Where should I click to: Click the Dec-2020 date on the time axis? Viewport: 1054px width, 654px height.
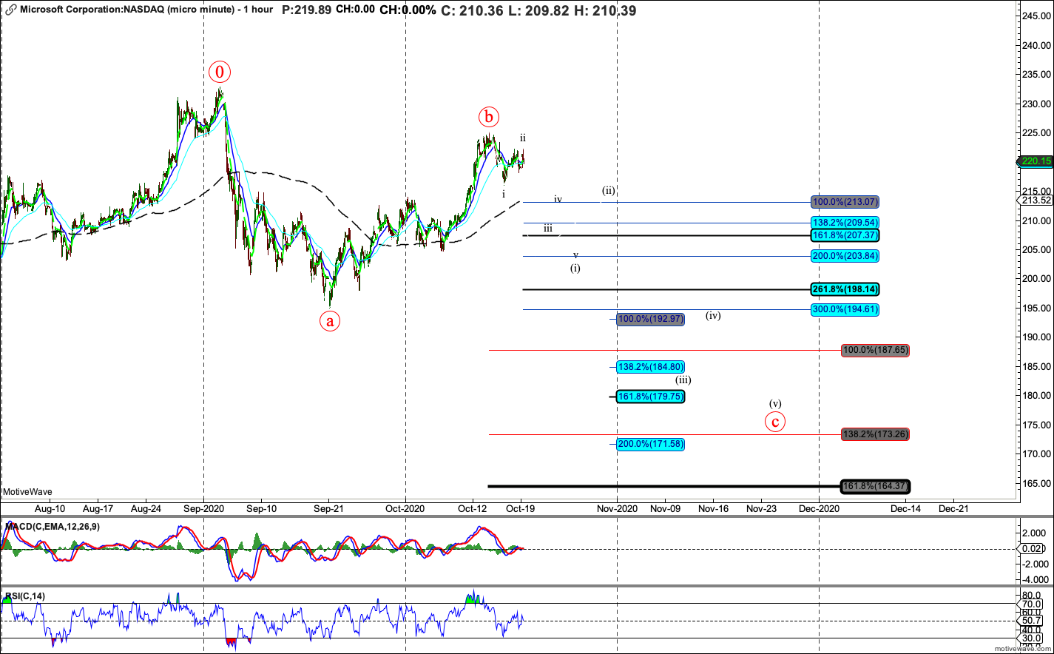[x=819, y=509]
